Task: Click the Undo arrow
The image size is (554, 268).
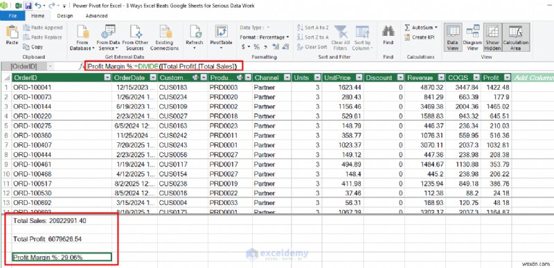Action: pos(38,6)
